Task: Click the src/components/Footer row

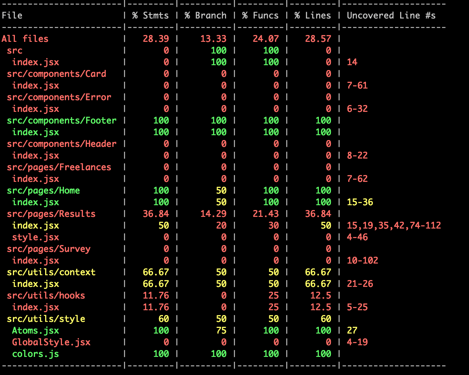Action: click(x=62, y=120)
